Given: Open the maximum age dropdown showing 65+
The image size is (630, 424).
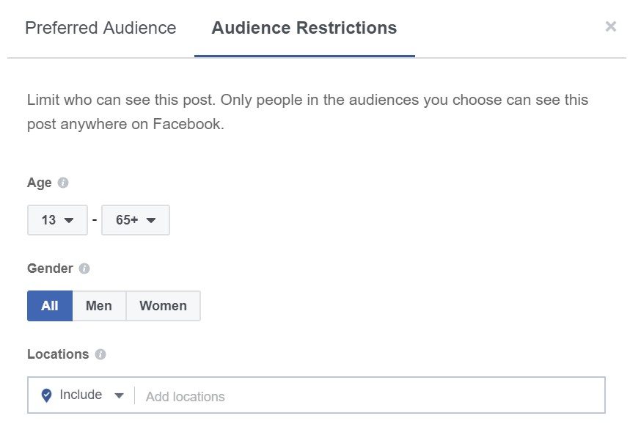Looking at the screenshot, I should click(x=136, y=220).
